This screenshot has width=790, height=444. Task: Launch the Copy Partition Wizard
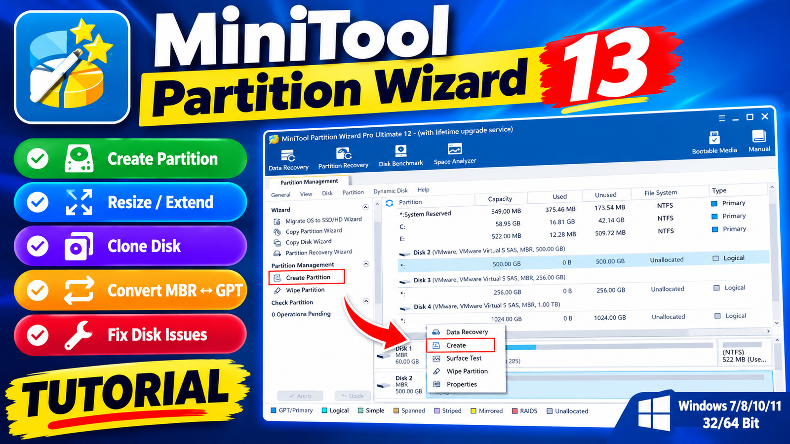click(x=308, y=231)
